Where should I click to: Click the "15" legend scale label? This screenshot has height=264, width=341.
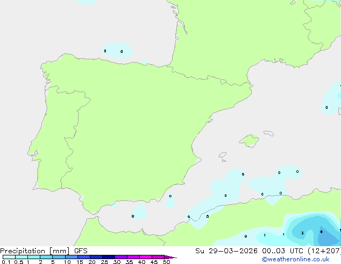tap(80, 262)
